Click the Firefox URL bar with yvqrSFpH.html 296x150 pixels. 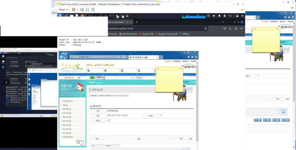[158, 28]
